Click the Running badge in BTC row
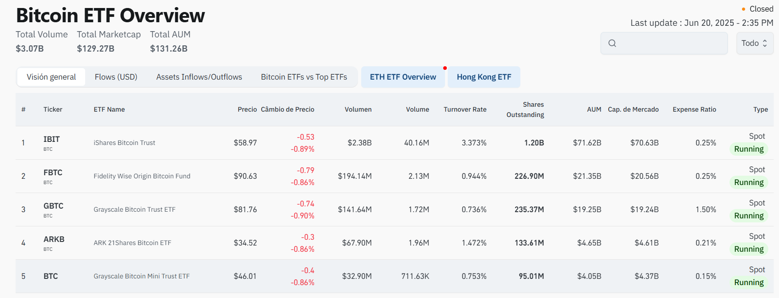This screenshot has width=779, height=298. (x=749, y=282)
